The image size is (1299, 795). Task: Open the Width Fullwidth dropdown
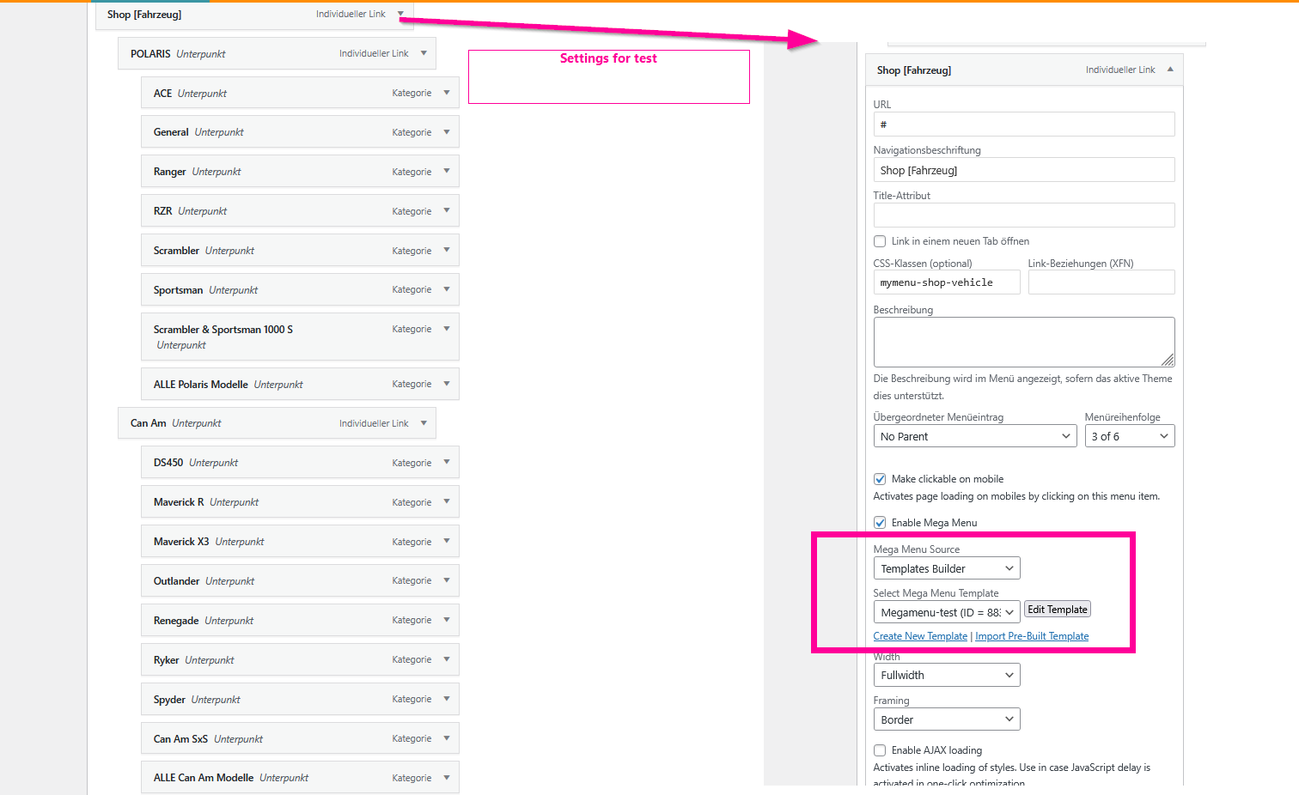tap(947, 675)
